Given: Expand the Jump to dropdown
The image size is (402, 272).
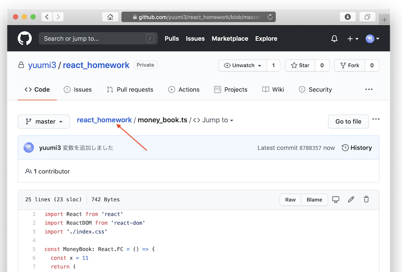Looking at the screenshot, I should point(213,120).
